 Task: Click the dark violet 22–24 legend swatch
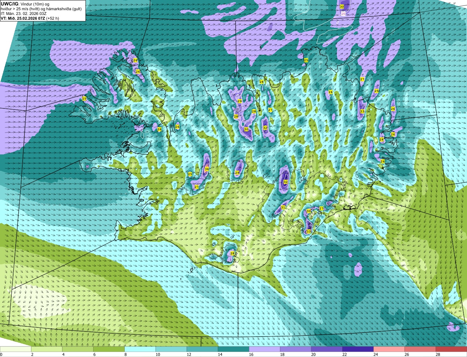358,349
